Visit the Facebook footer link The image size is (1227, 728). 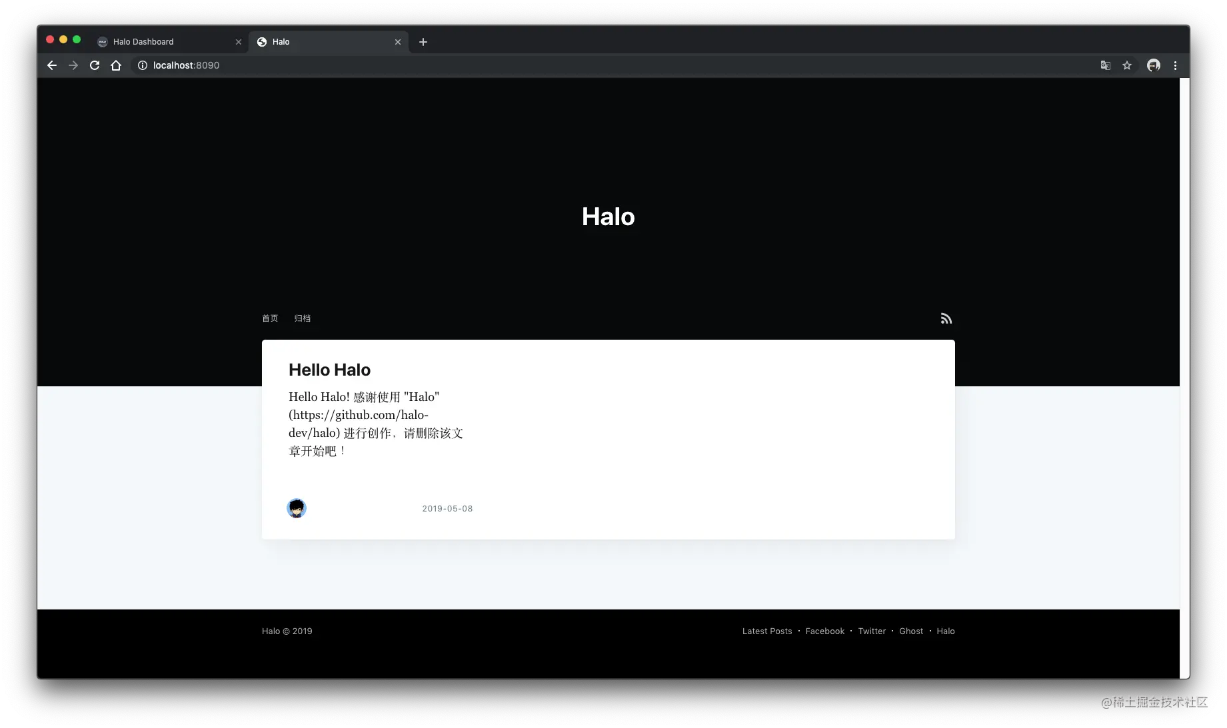click(825, 631)
